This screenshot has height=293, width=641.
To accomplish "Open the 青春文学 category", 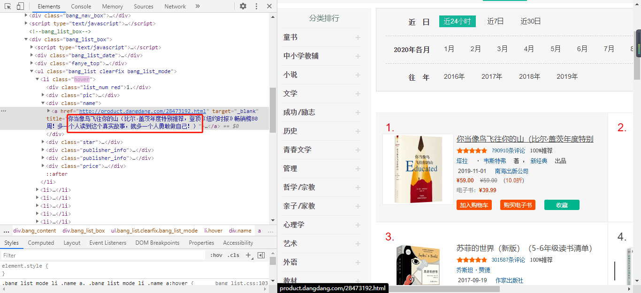I will [x=298, y=150].
